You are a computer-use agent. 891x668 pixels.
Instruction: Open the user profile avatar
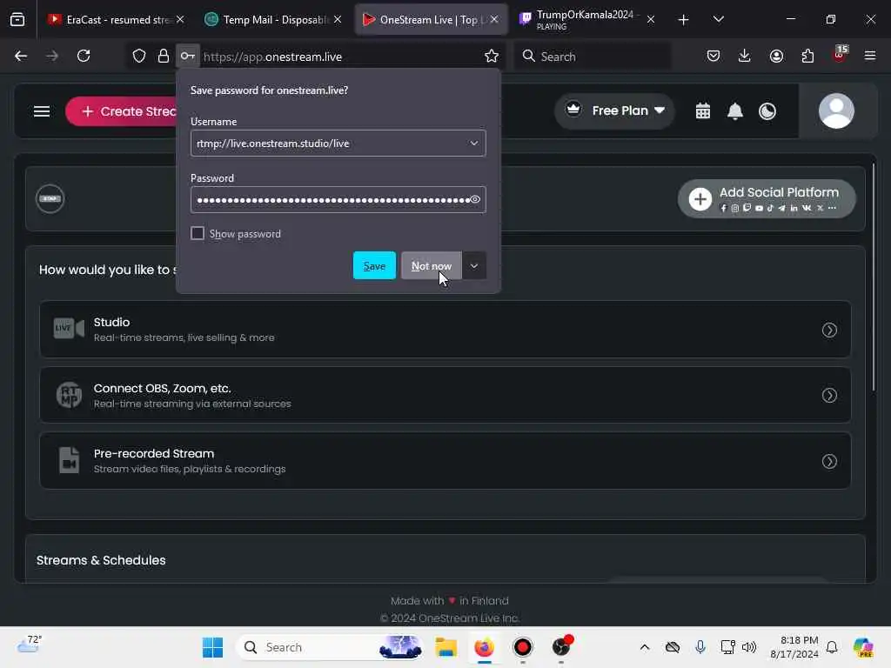tap(836, 110)
